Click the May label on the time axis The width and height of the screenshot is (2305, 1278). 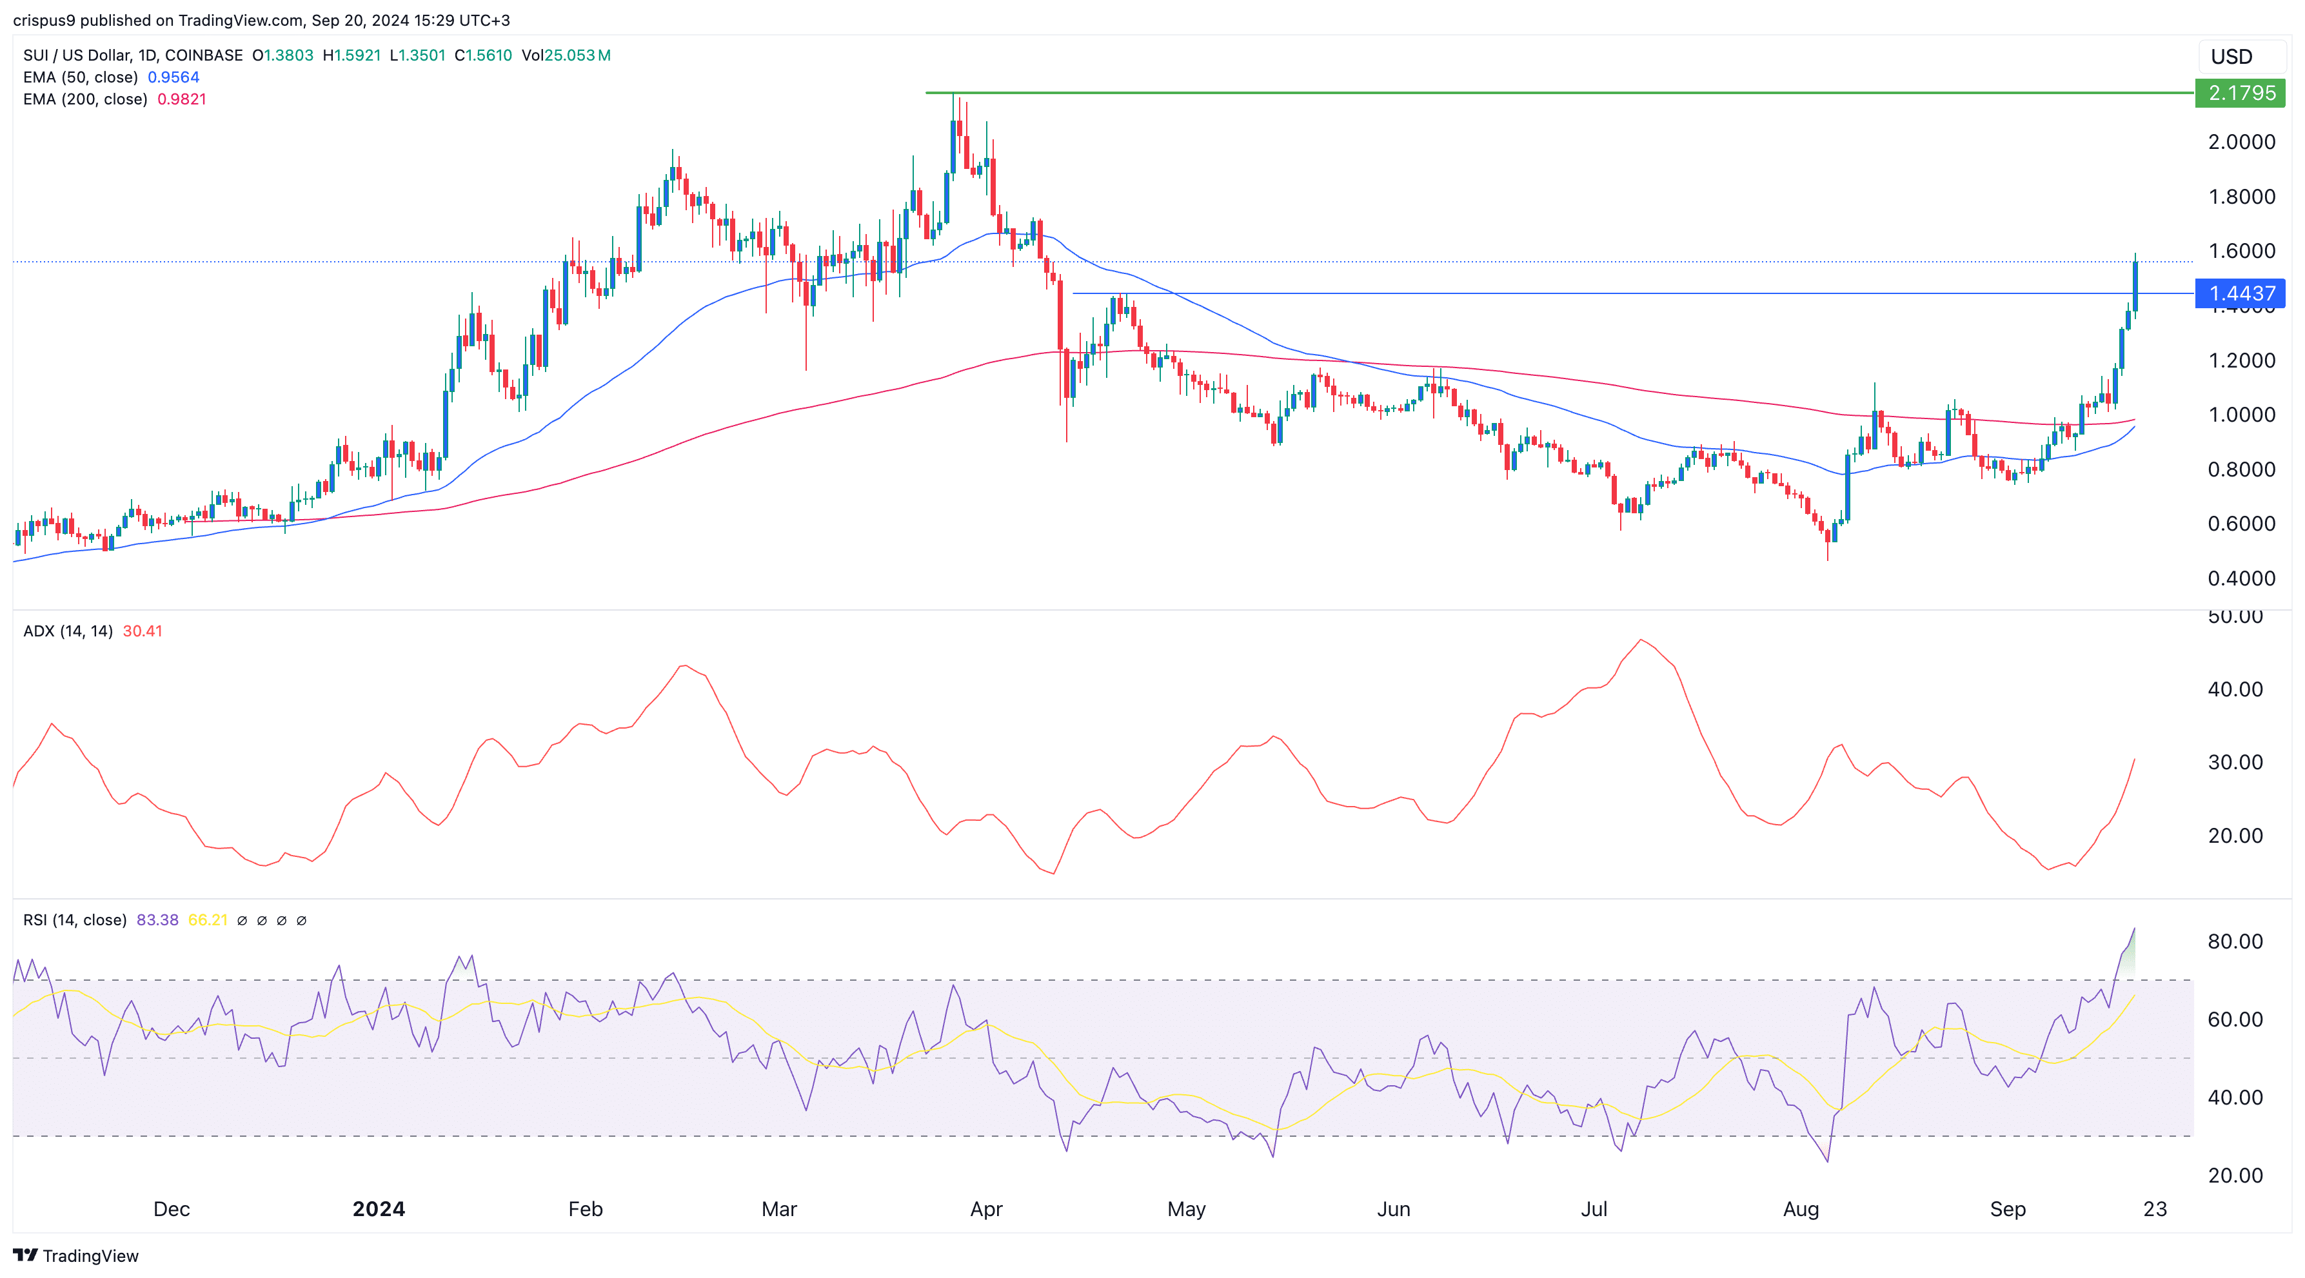point(1187,1208)
